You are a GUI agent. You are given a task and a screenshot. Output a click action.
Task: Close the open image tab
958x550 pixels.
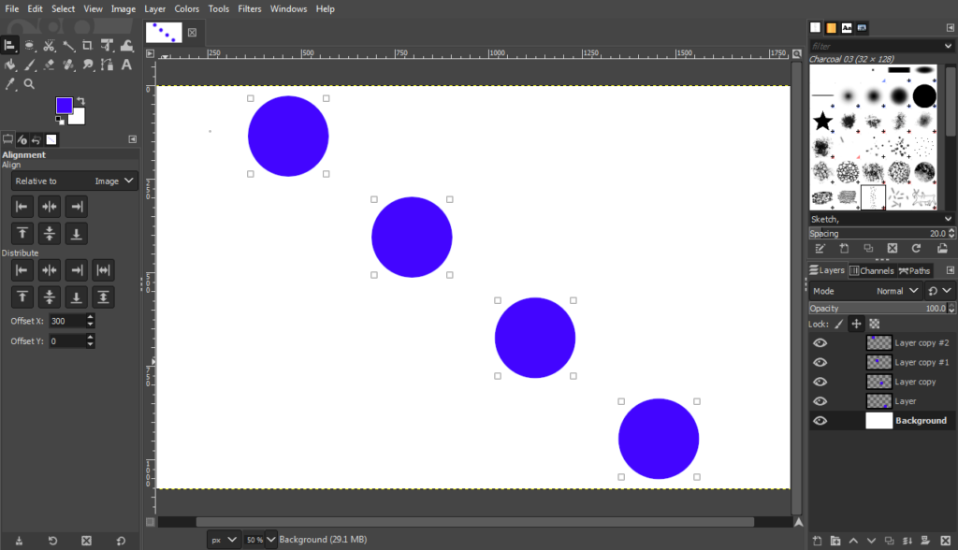[193, 32]
